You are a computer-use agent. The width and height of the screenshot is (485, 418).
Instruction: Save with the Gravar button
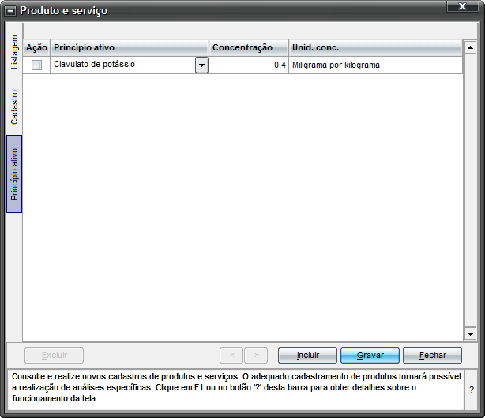point(370,355)
